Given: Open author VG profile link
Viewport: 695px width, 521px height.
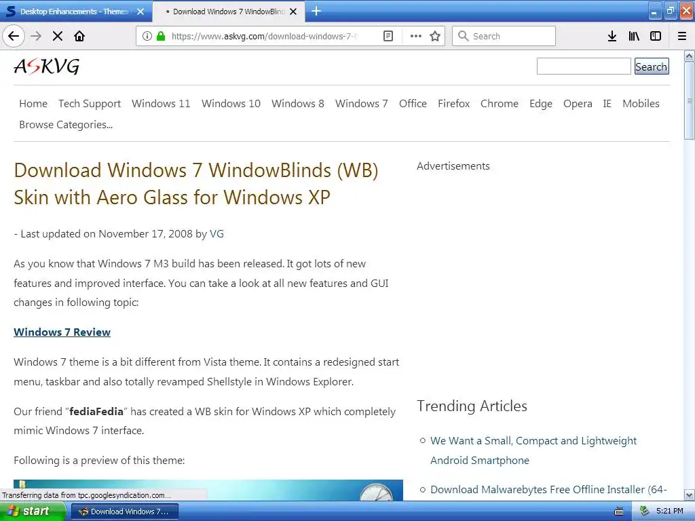Looking at the screenshot, I should 217,233.
